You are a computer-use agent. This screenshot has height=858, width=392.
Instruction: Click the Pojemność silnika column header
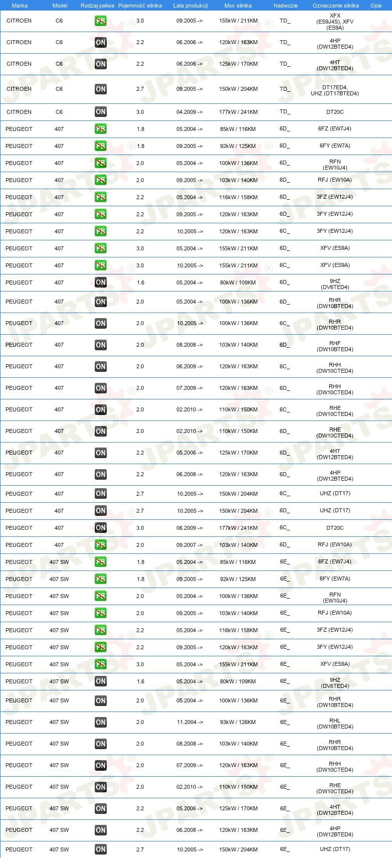(140, 6)
